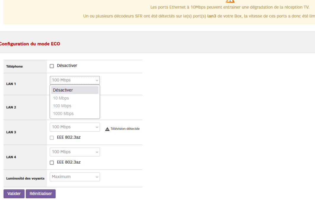The image size is (315, 200).
Task: Select Désactiver in the LAN 1 list
Action: pyautogui.click(x=75, y=90)
